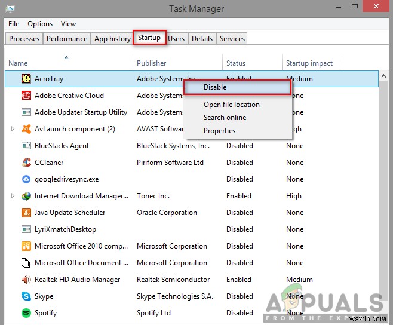Screen dimensions: 393x325
Task: Click the Adobe Updater Startup Utility icon
Action: tap(26, 112)
